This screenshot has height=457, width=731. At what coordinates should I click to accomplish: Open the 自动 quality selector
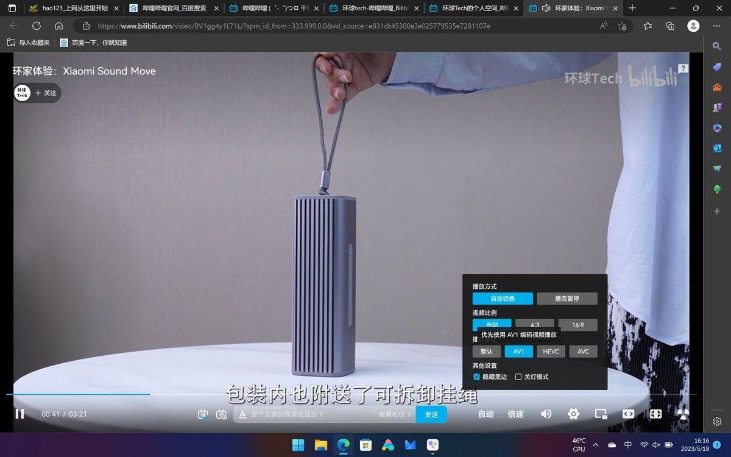click(486, 414)
